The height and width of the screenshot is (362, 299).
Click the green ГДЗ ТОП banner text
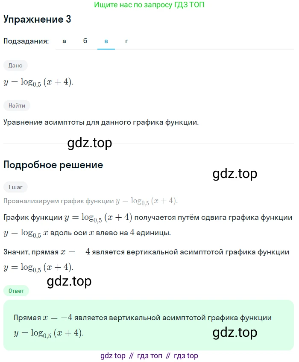(x=149, y=5)
